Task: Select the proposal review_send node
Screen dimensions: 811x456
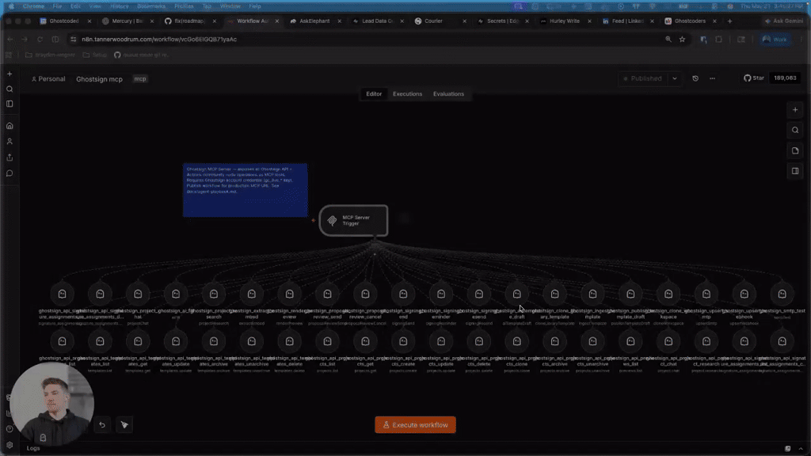Action: (327, 294)
